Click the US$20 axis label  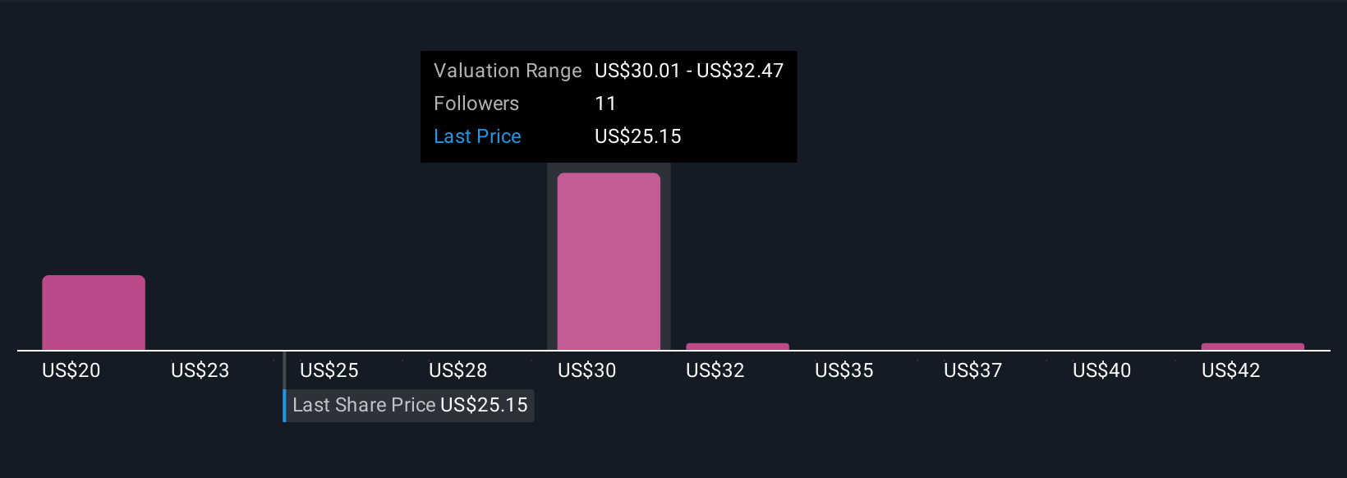(x=71, y=370)
